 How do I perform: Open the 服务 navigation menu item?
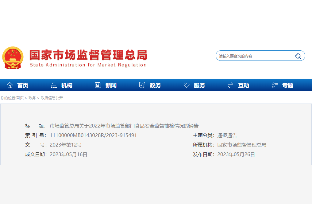[199, 85]
